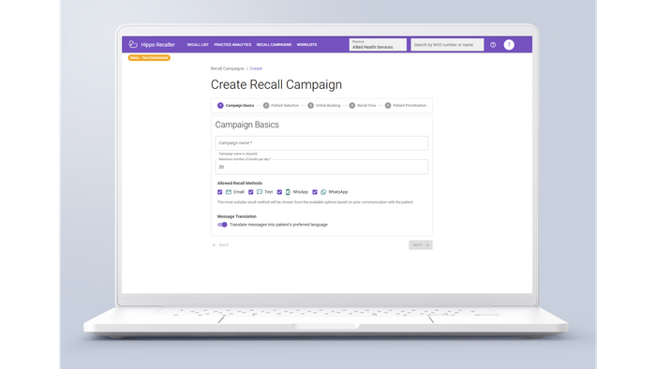This screenshot has width=656, height=369.
Task: Click the Hippo Recaller logo icon
Action: [x=133, y=44]
